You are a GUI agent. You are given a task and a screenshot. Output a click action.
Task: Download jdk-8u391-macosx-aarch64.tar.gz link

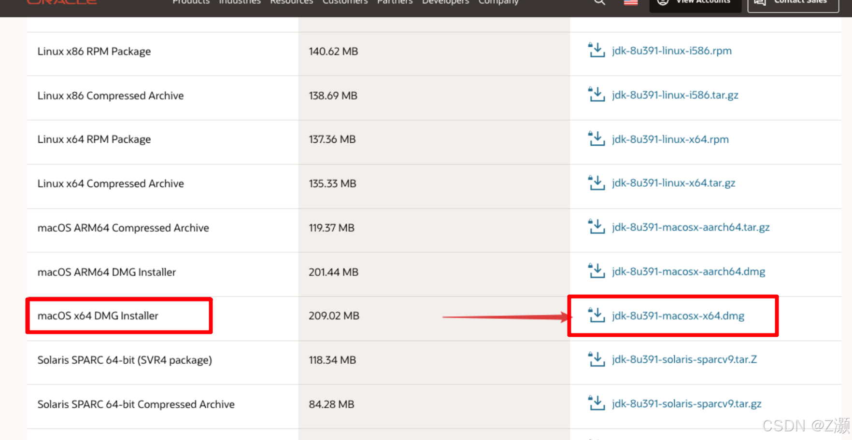[x=691, y=227]
